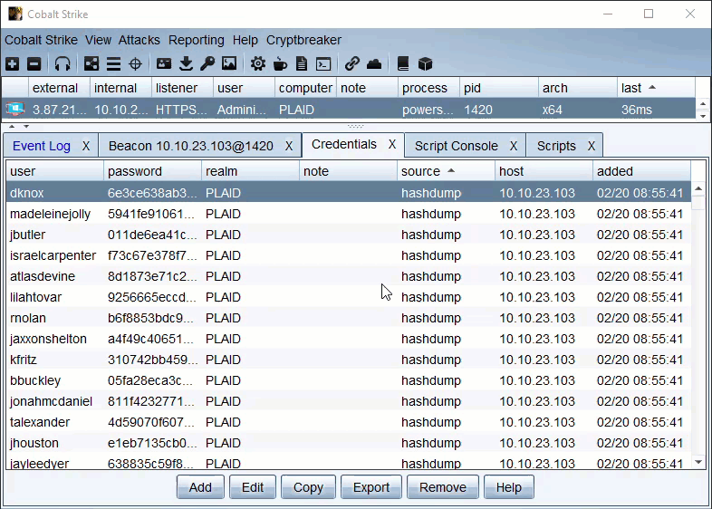Click the Remove button

coord(443,487)
